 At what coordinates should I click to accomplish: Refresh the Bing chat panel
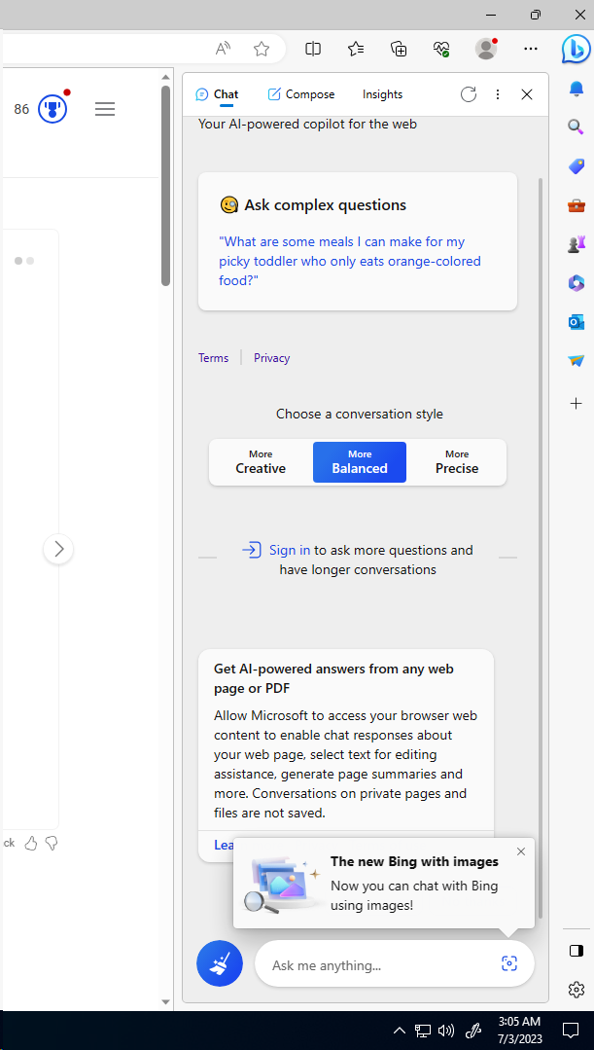(x=469, y=94)
